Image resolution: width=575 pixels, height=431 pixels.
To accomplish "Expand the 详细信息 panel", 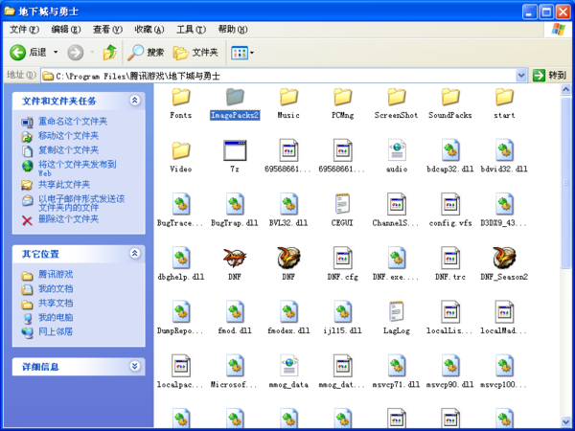I will pyautogui.click(x=135, y=367).
